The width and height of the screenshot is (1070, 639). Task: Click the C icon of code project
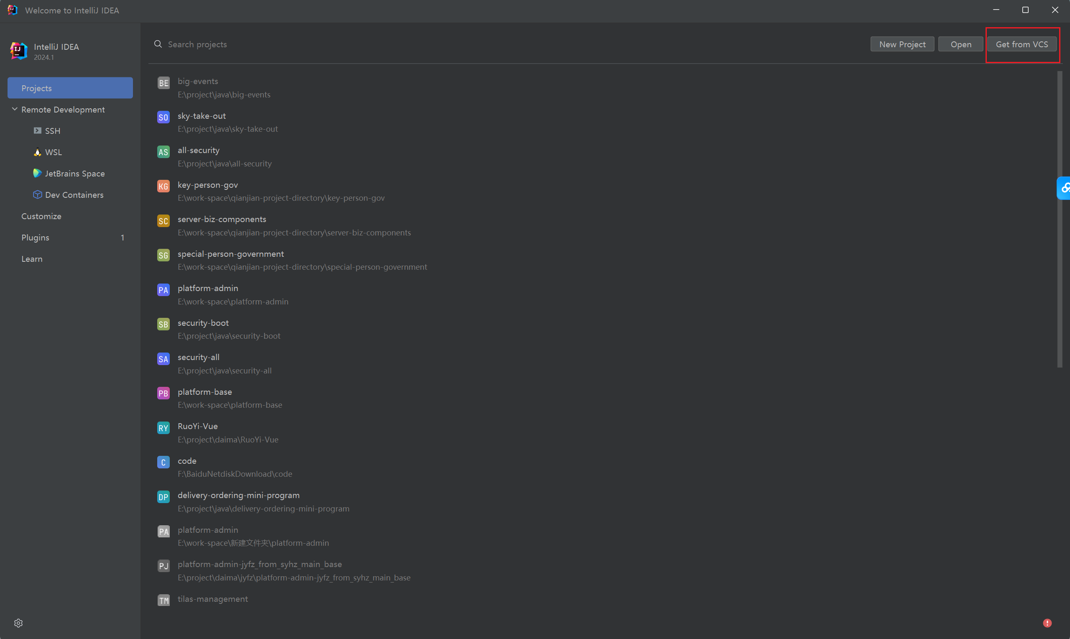163,462
